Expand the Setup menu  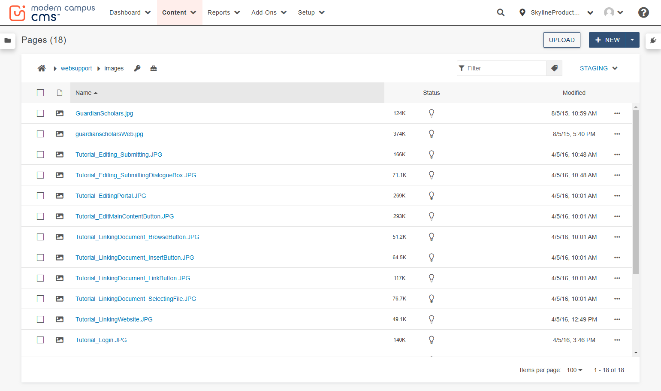coord(311,12)
